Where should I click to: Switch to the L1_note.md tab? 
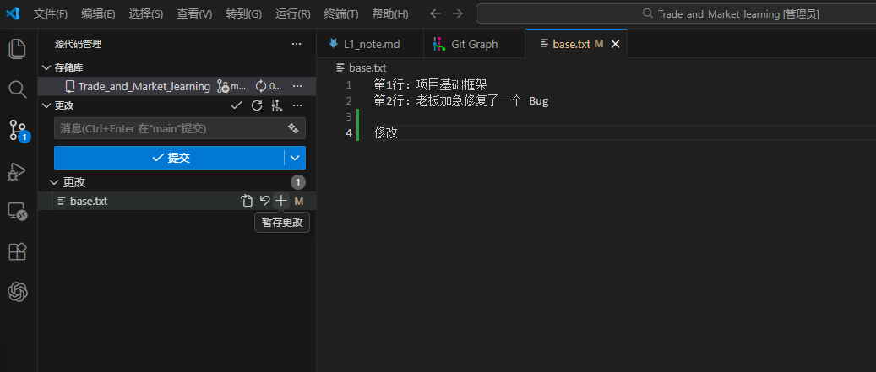coord(369,44)
